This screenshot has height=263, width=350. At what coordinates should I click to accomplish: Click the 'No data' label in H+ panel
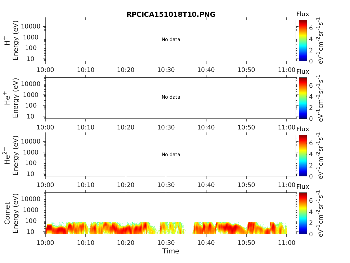point(171,40)
